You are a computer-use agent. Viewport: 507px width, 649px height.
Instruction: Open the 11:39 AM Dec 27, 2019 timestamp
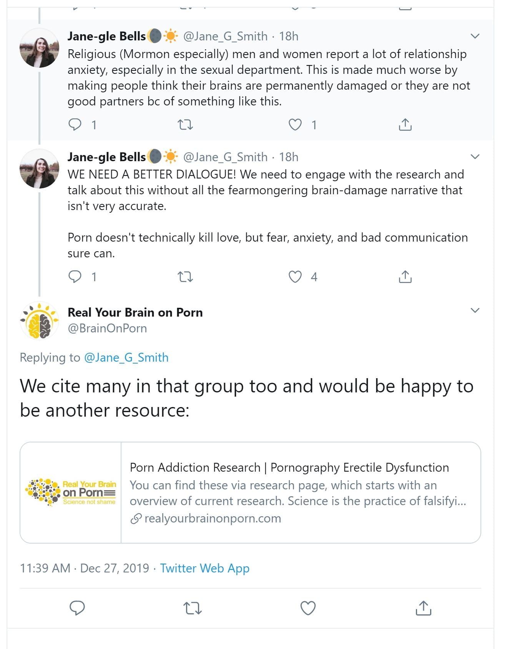84,568
